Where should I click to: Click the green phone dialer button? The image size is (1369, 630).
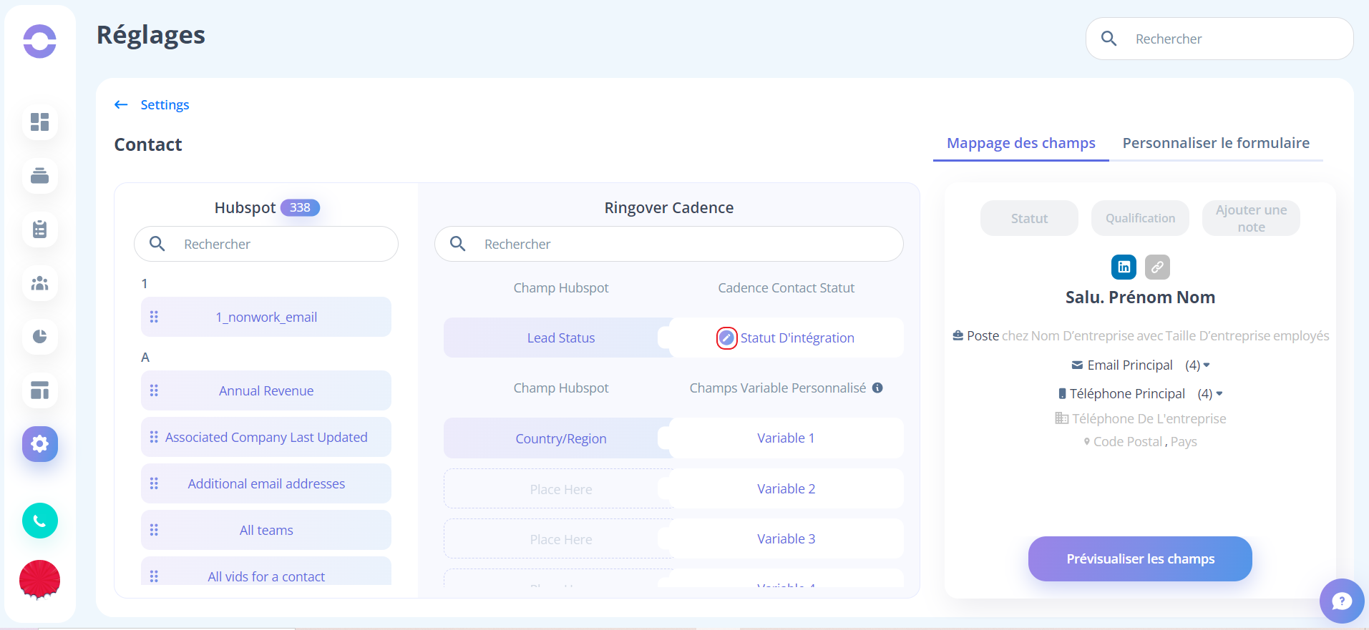[40, 521]
